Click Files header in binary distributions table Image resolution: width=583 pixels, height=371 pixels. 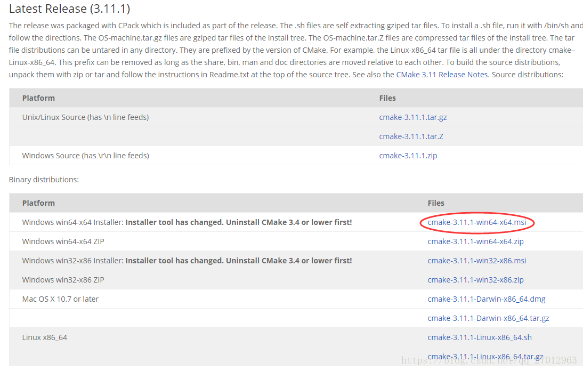(436, 203)
